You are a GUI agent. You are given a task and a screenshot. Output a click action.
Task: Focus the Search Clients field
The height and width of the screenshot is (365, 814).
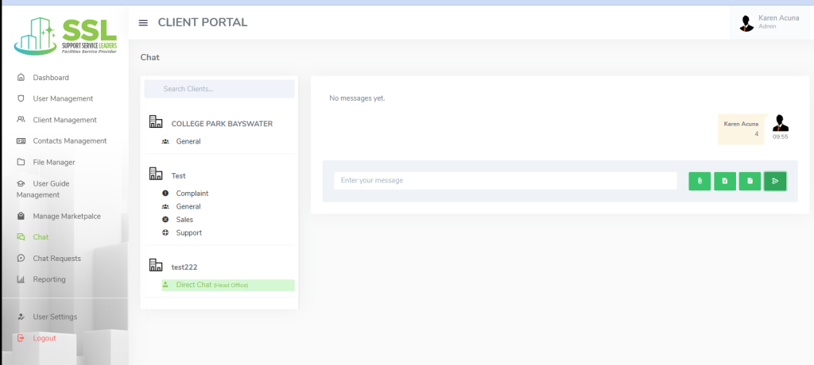[219, 89]
